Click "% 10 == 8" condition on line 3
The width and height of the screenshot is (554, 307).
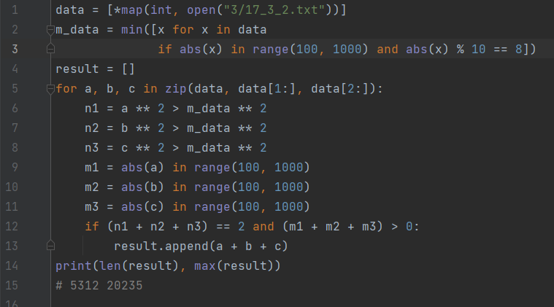(489, 50)
